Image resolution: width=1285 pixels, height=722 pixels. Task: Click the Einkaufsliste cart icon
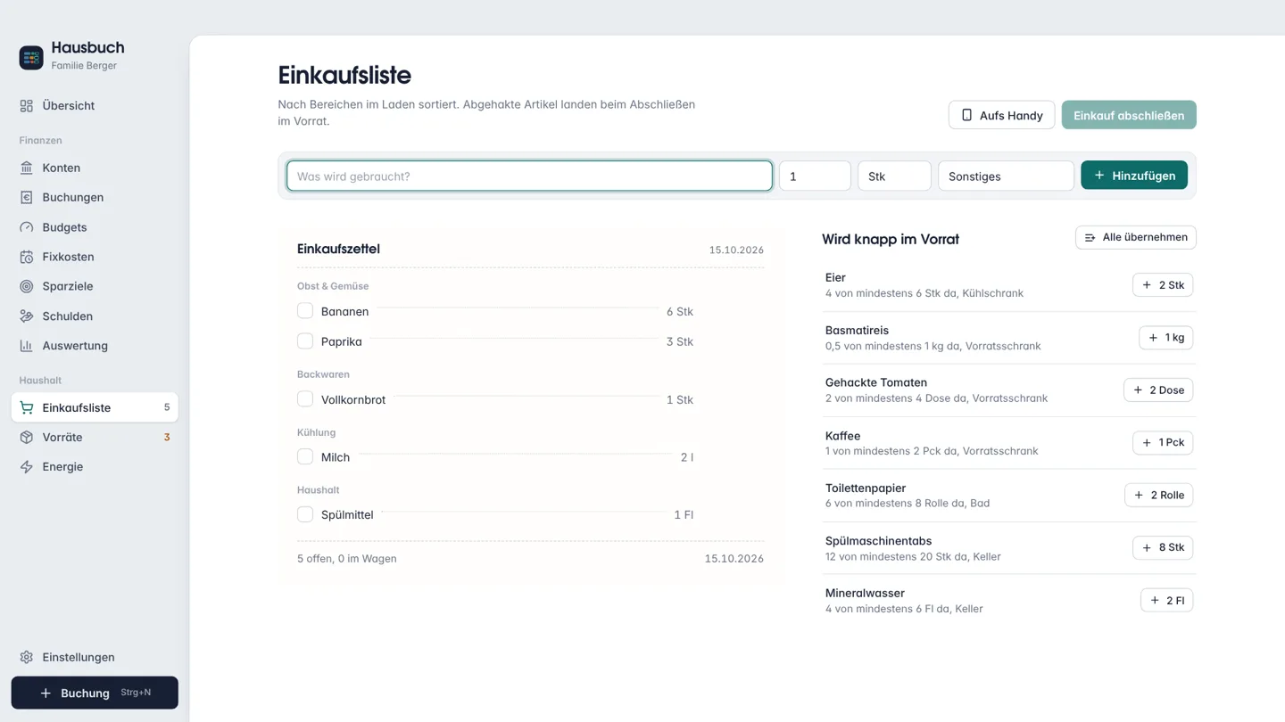coord(27,407)
